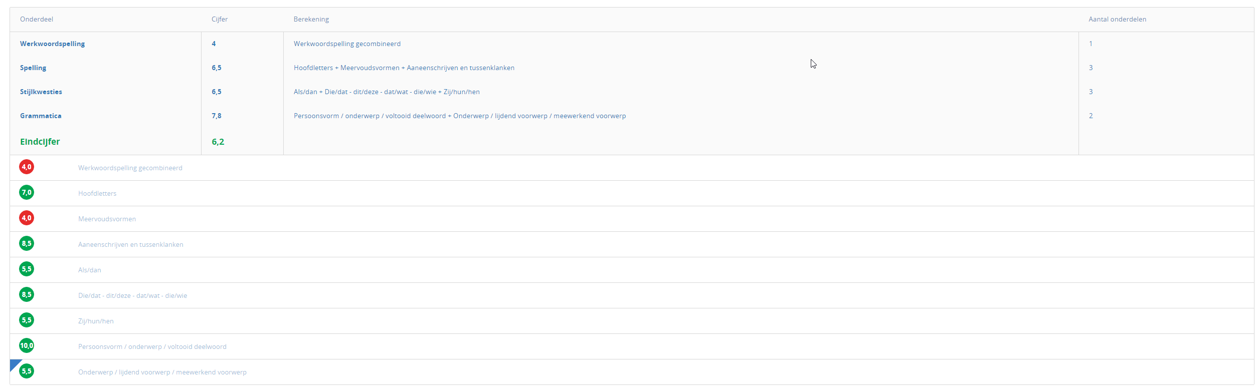
Task: Click the Grammatica category name
Action: tap(41, 116)
